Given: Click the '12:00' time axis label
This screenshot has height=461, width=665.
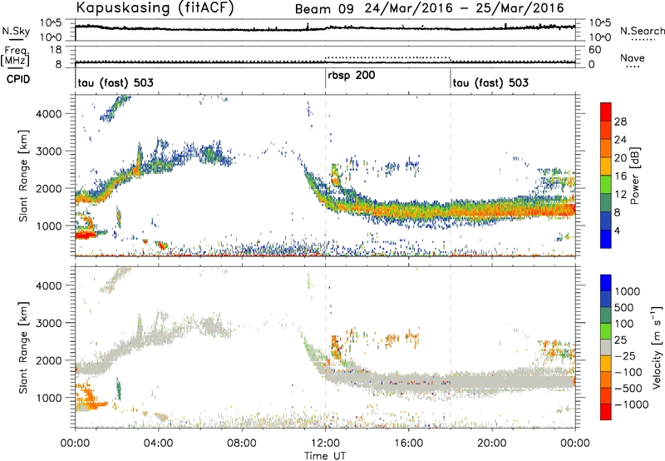Looking at the screenshot, I should [325, 444].
